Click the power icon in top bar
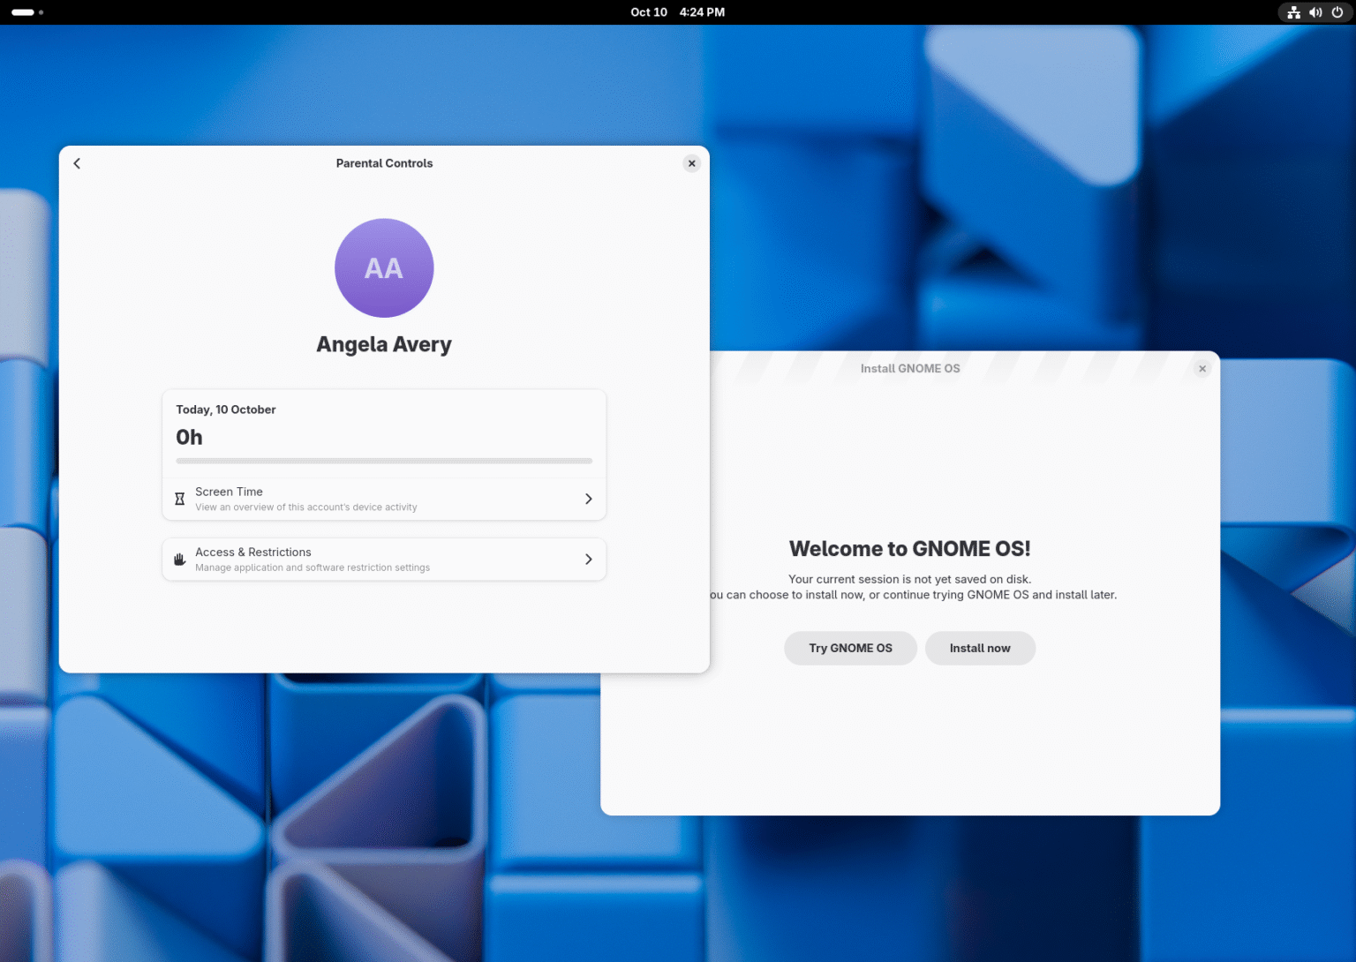The image size is (1356, 962). click(x=1337, y=12)
